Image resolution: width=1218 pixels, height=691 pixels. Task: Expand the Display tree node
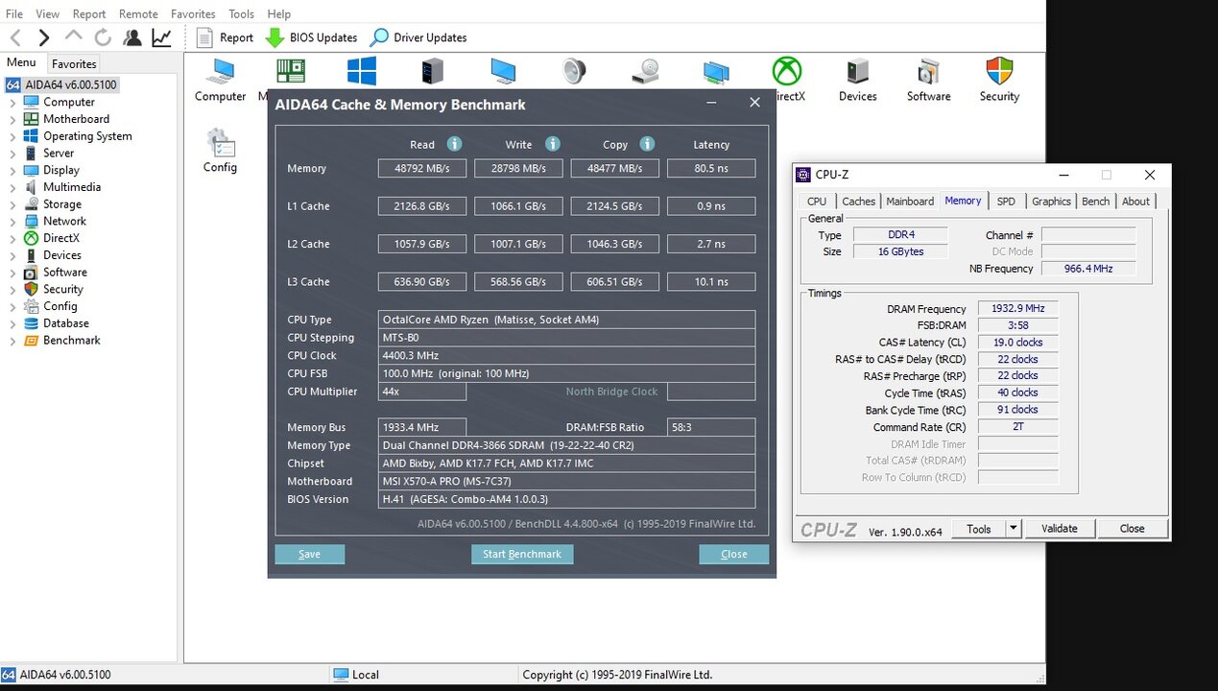12,171
